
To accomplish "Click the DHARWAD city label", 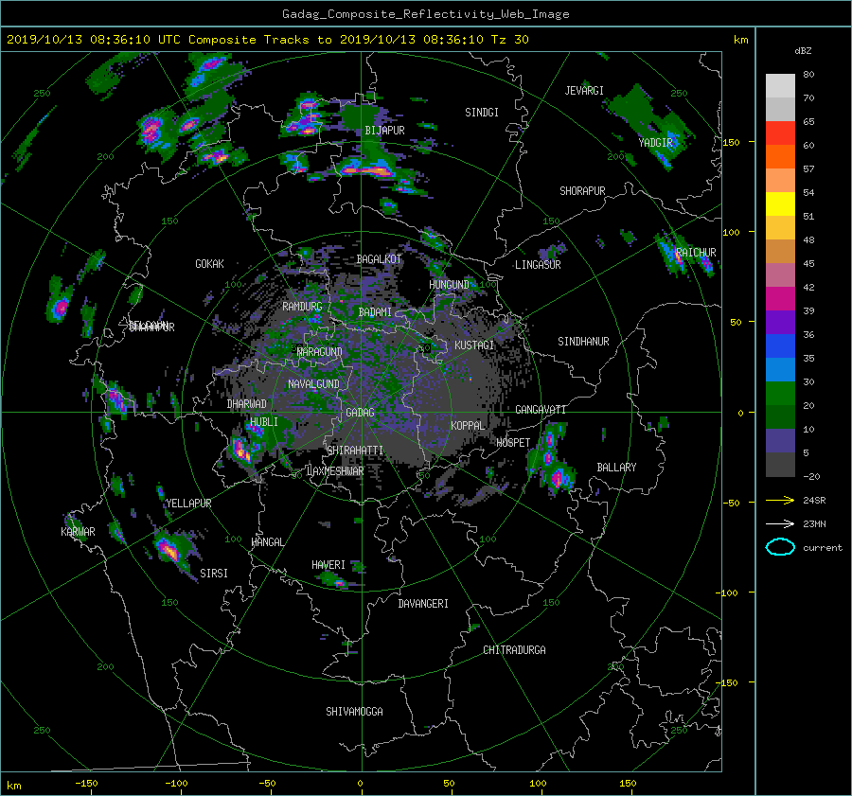I will pos(247,404).
